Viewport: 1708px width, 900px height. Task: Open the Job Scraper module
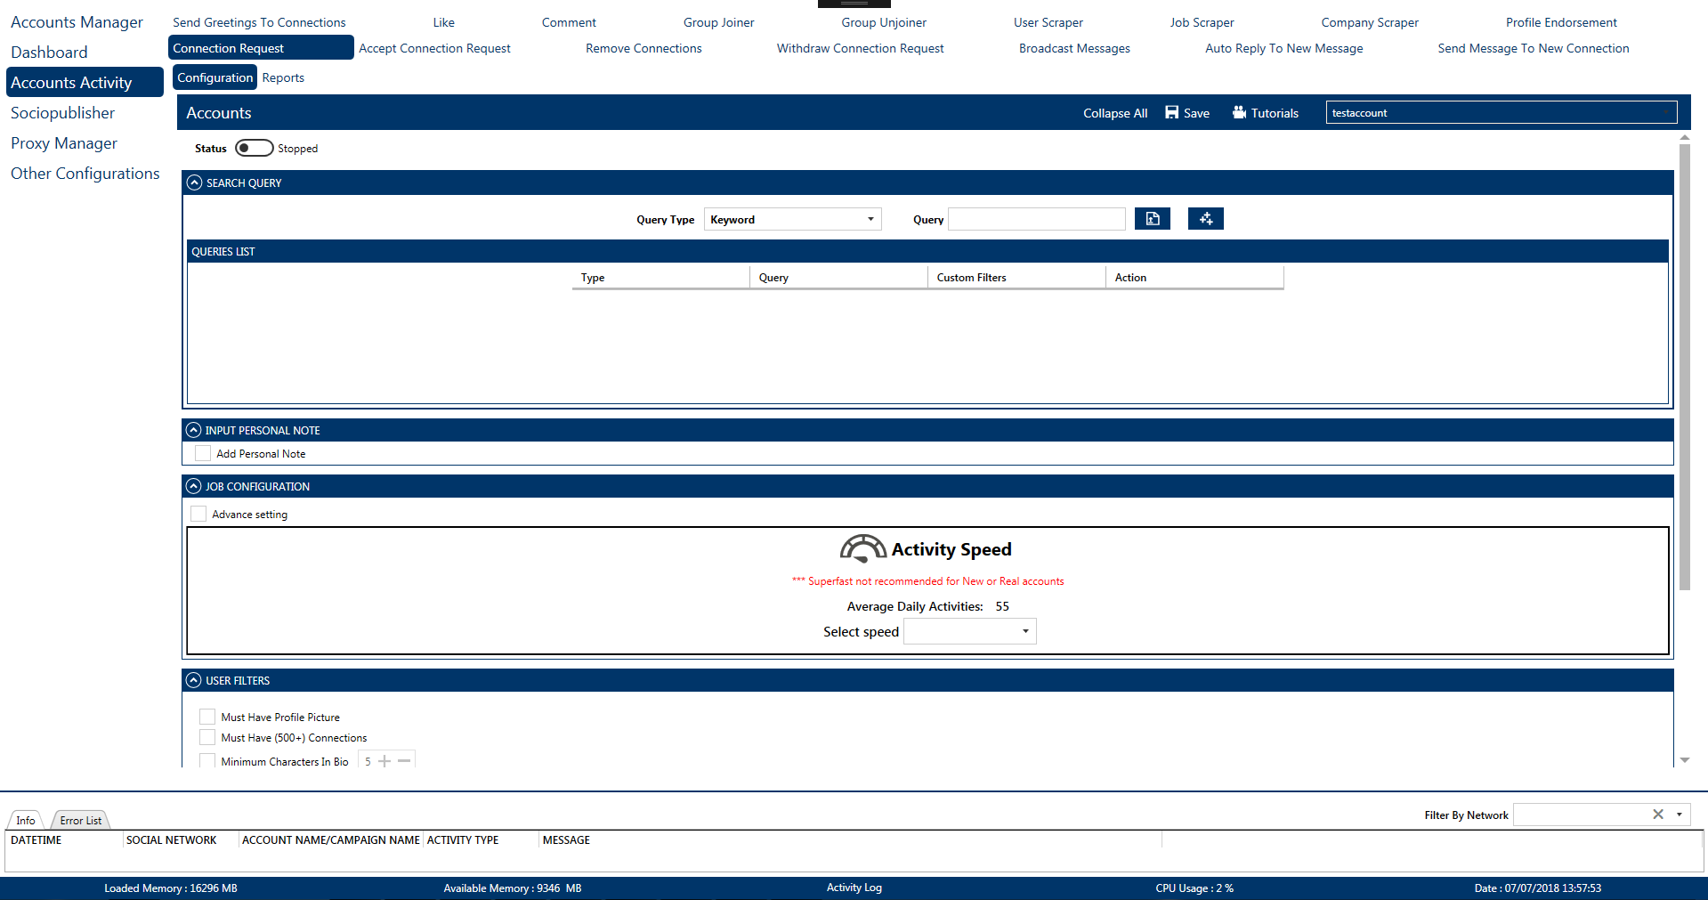pyautogui.click(x=1202, y=22)
